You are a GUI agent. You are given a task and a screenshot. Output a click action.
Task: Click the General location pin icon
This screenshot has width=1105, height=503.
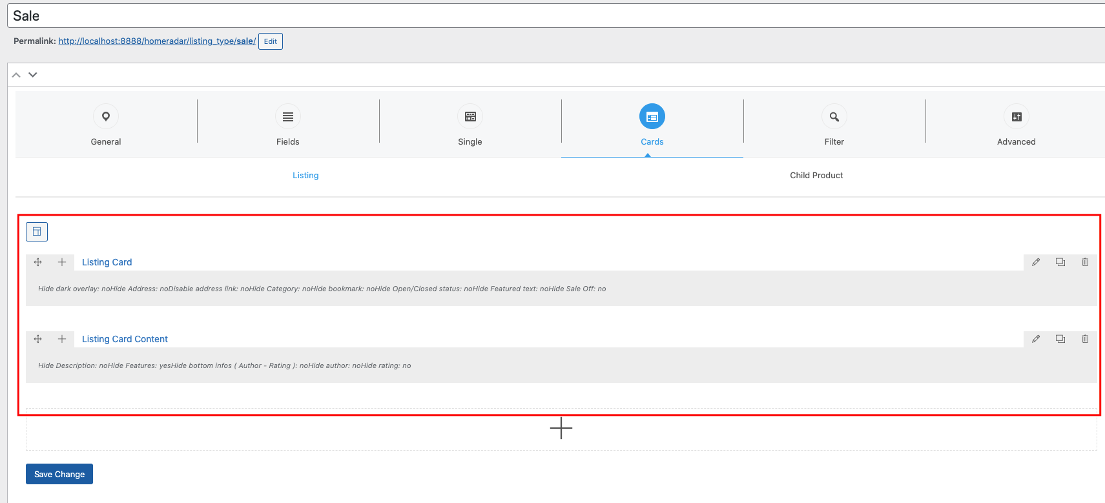(106, 117)
